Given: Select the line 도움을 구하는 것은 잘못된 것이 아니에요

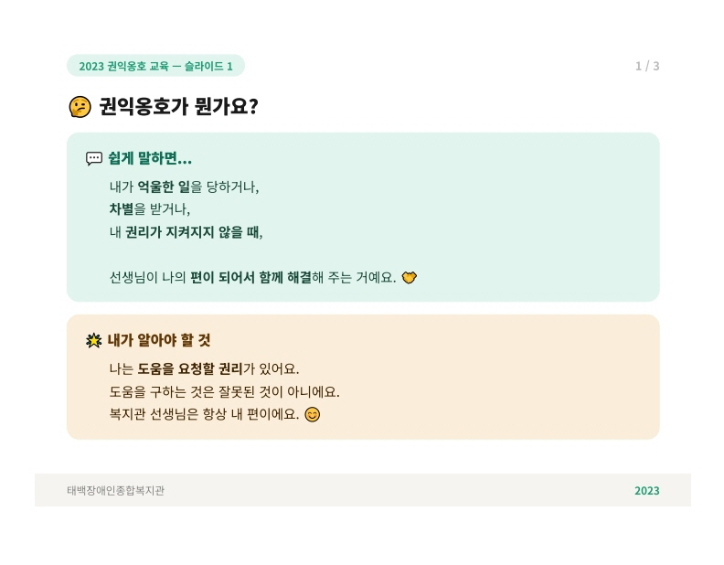Looking at the screenshot, I should tap(224, 391).
